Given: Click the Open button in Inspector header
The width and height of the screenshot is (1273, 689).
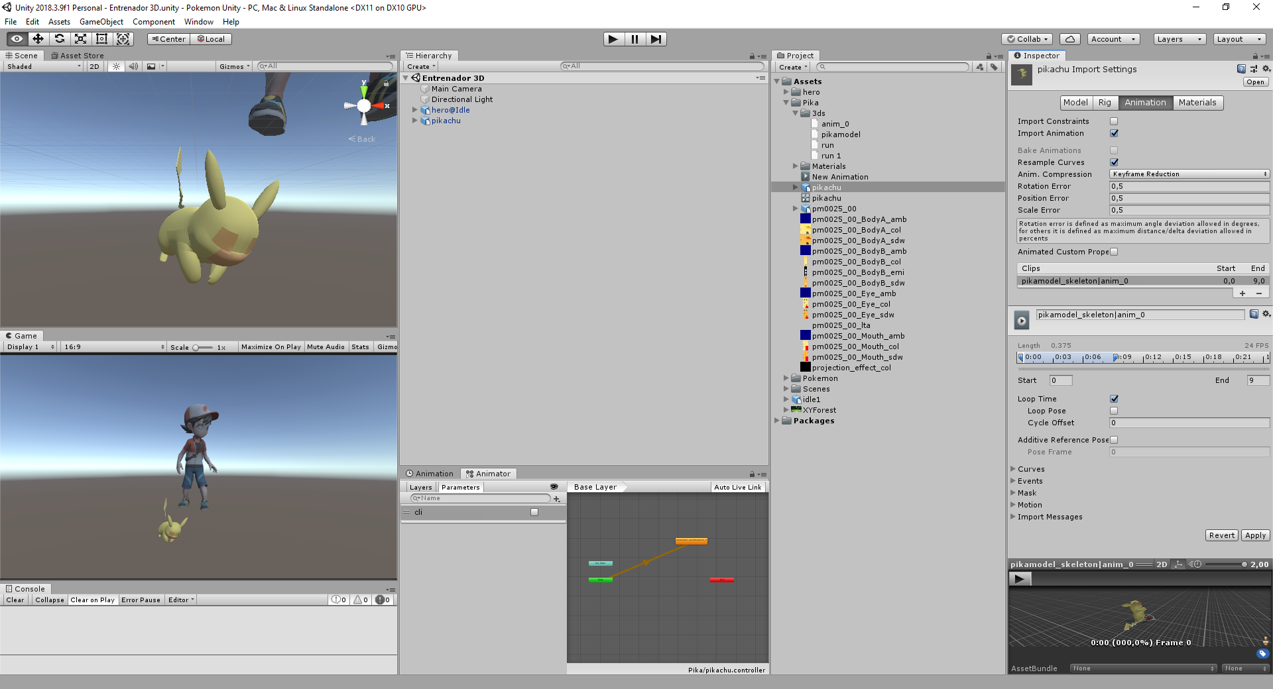Looking at the screenshot, I should tap(1256, 82).
